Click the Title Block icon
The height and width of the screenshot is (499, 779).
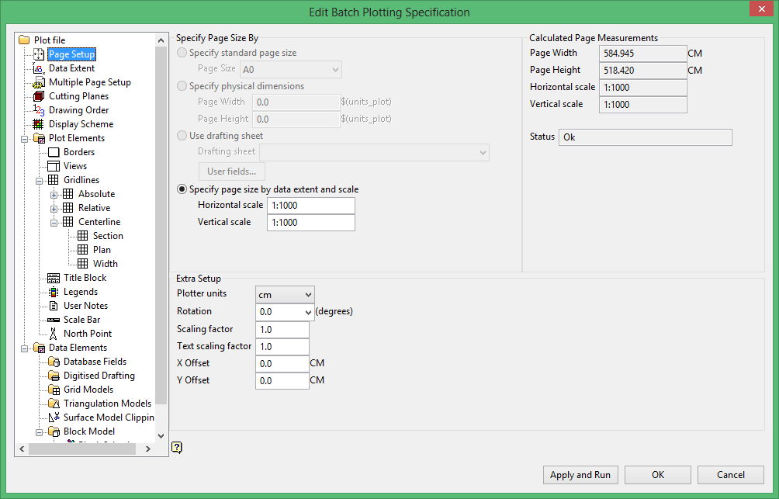53,278
